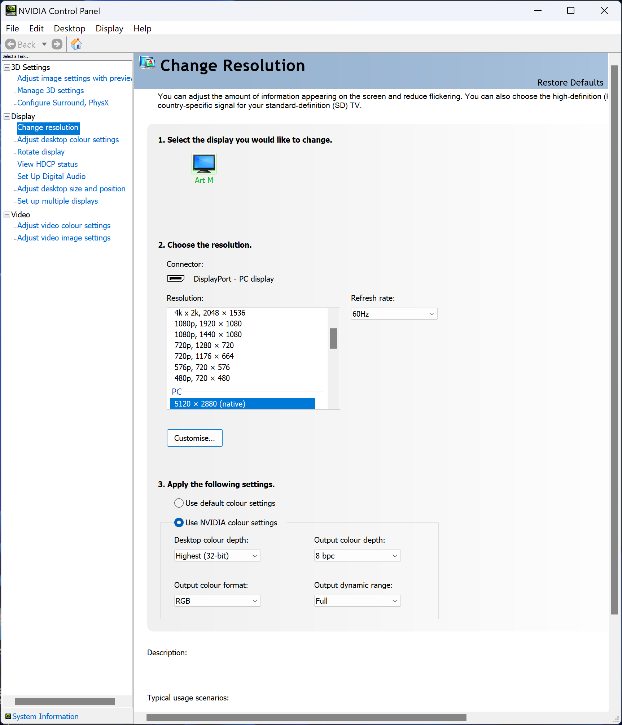Click the main panel horizontal scrollbar
The width and height of the screenshot is (622, 725).
click(x=306, y=717)
